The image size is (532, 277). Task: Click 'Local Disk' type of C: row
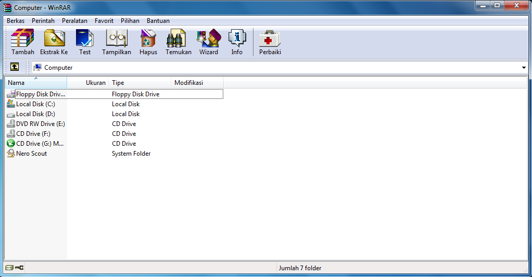126,104
